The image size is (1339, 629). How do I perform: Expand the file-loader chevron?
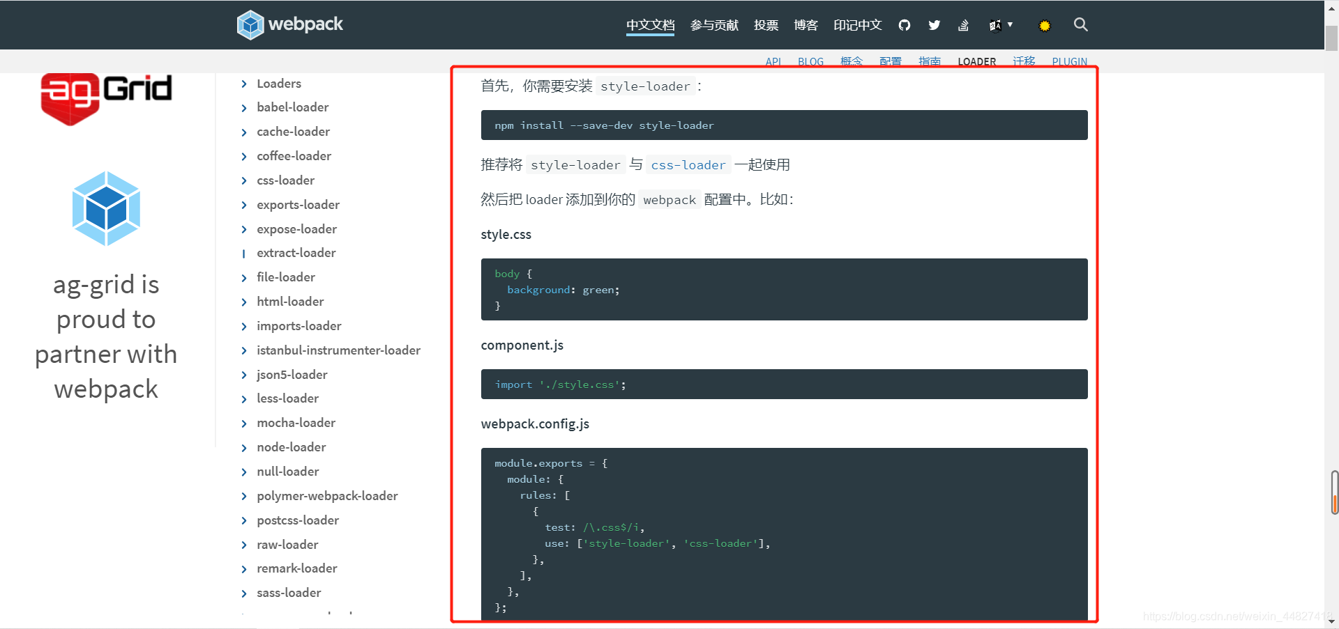(x=243, y=278)
